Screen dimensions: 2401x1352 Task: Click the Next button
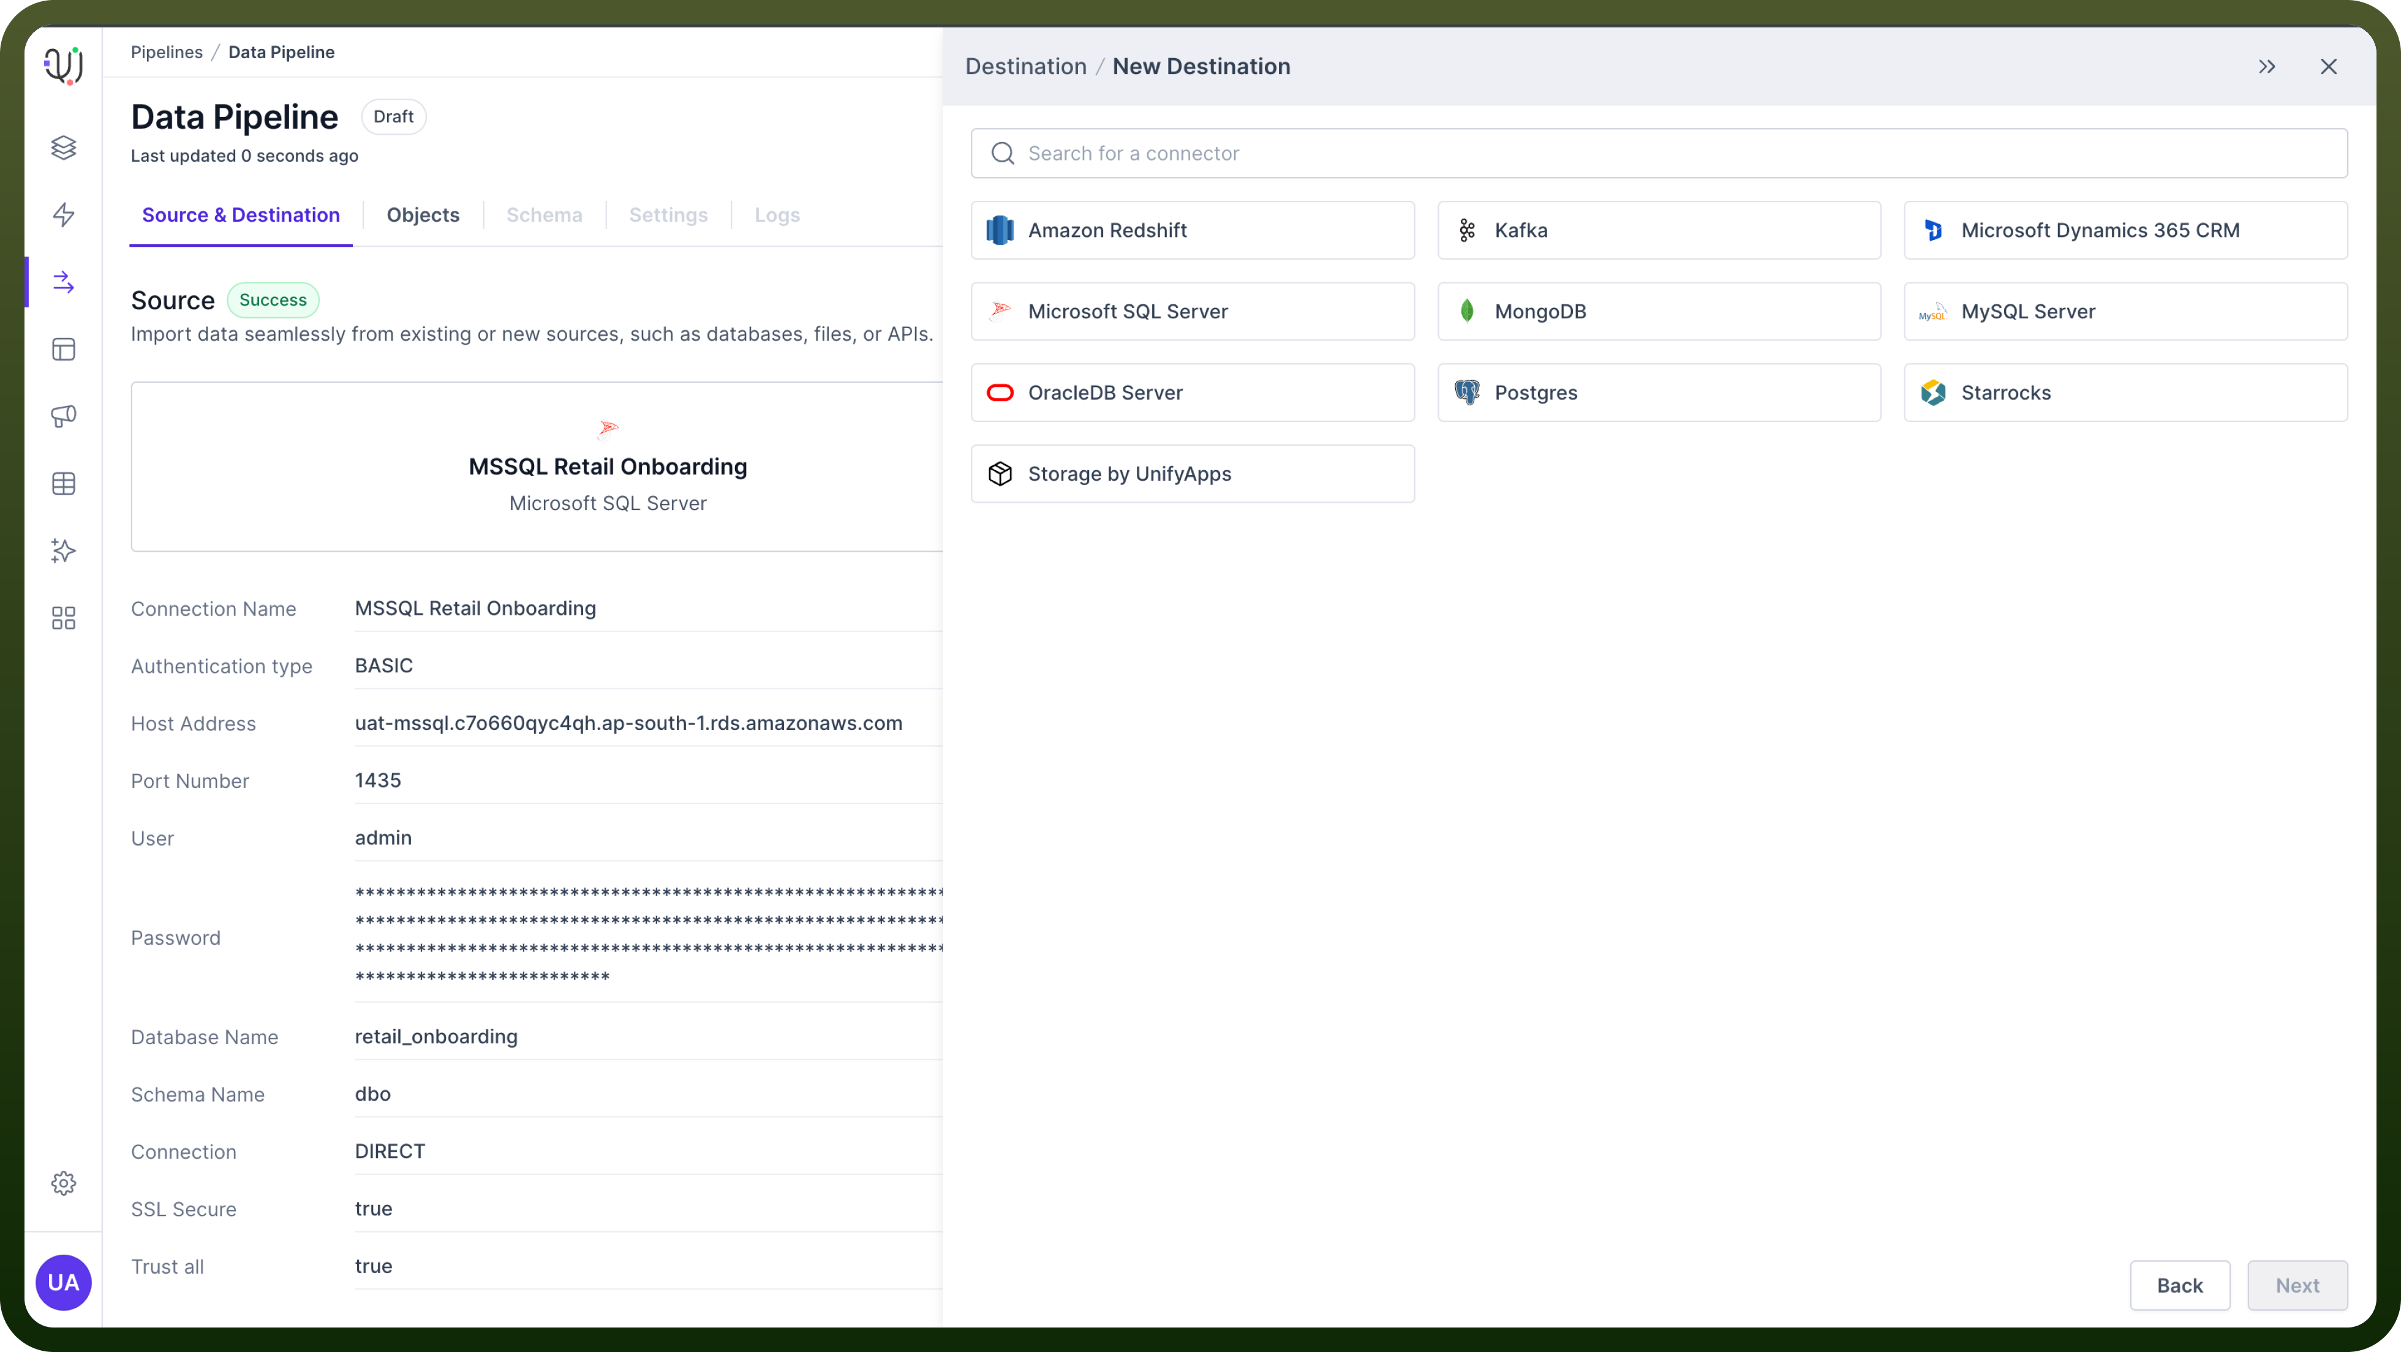tap(2297, 1285)
